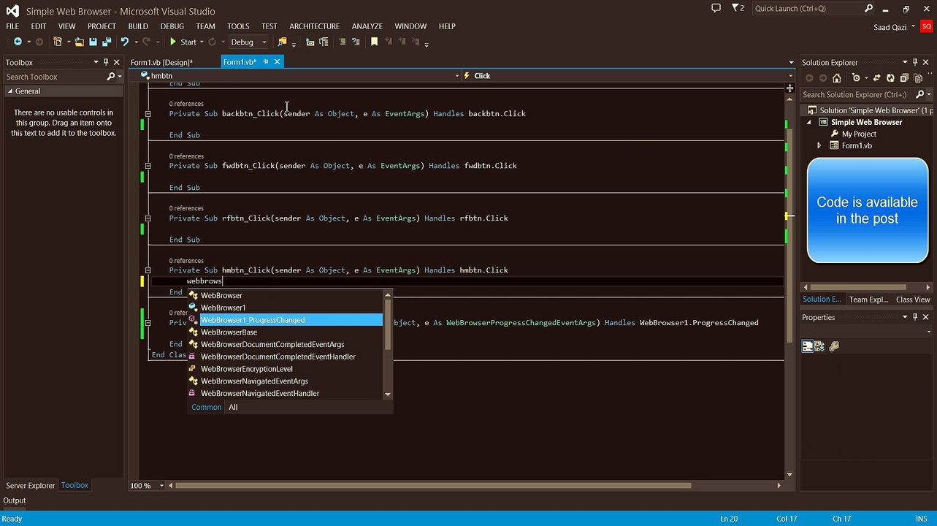Pin the Toolbox panel with auto-hide icon

(x=106, y=62)
